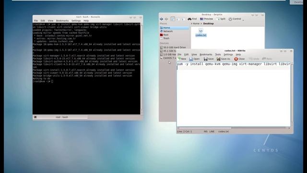The height and width of the screenshot is (173, 307).
Task: Click Undo in KWrite toolbar
Action: pyautogui.click(x=254, y=59)
